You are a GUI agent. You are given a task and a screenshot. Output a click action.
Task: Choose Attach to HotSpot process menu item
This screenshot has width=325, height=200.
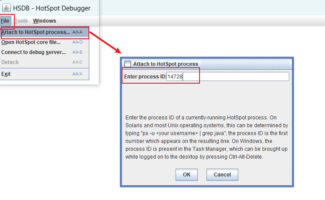click(44, 32)
